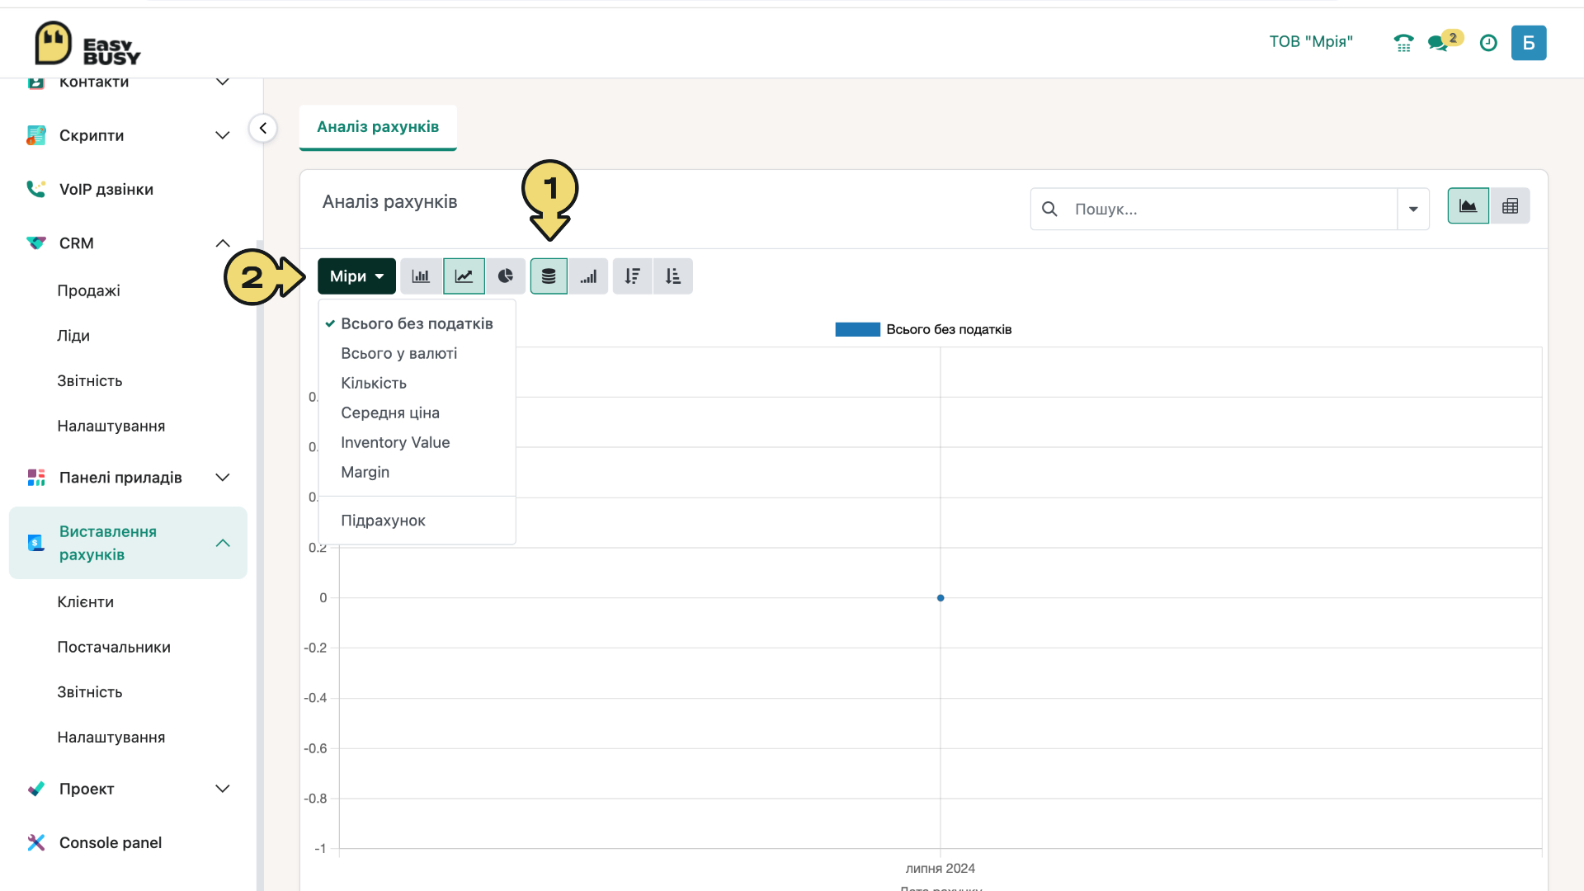The image size is (1584, 891).
Task: Open the activities clock icon
Action: 1488,43
